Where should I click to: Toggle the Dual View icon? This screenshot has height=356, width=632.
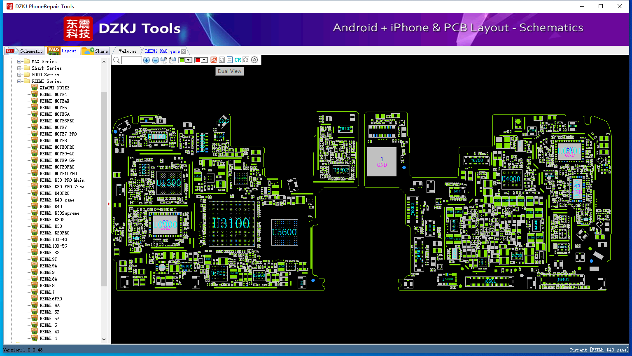tap(214, 60)
